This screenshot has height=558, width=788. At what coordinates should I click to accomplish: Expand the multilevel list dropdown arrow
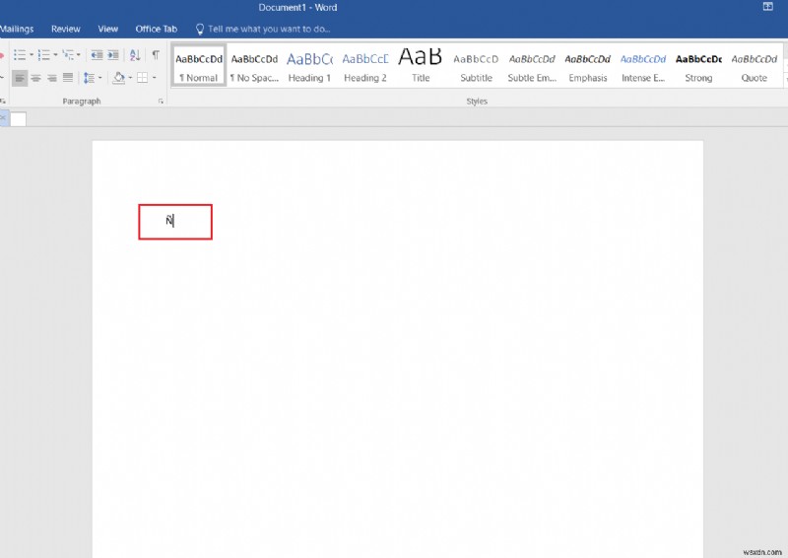click(x=79, y=55)
